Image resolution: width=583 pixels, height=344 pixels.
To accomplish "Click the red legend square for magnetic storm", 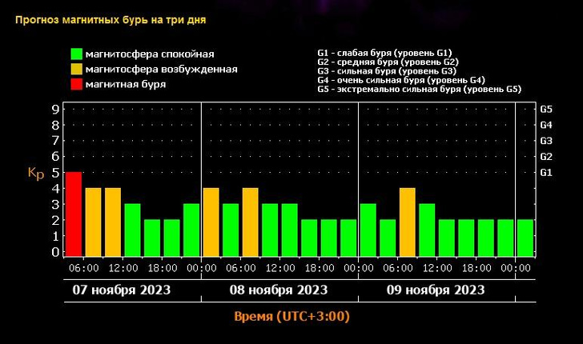I will click(x=76, y=85).
